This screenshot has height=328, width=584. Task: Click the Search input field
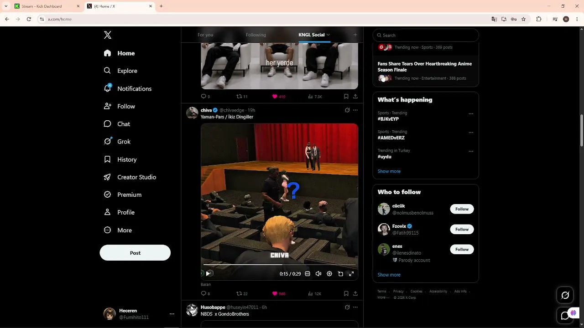click(x=426, y=35)
